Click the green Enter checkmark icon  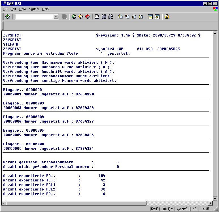coord(8,17)
